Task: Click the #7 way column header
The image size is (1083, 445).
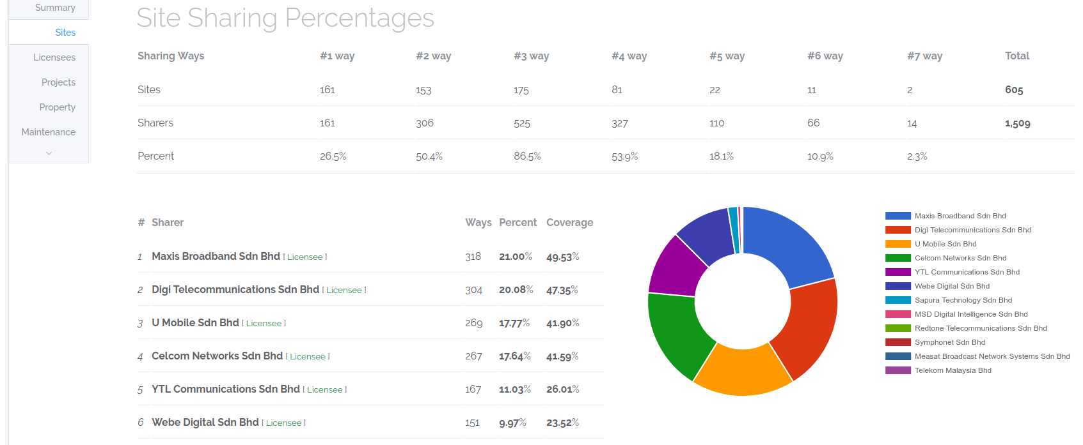Action: pyautogui.click(x=924, y=56)
